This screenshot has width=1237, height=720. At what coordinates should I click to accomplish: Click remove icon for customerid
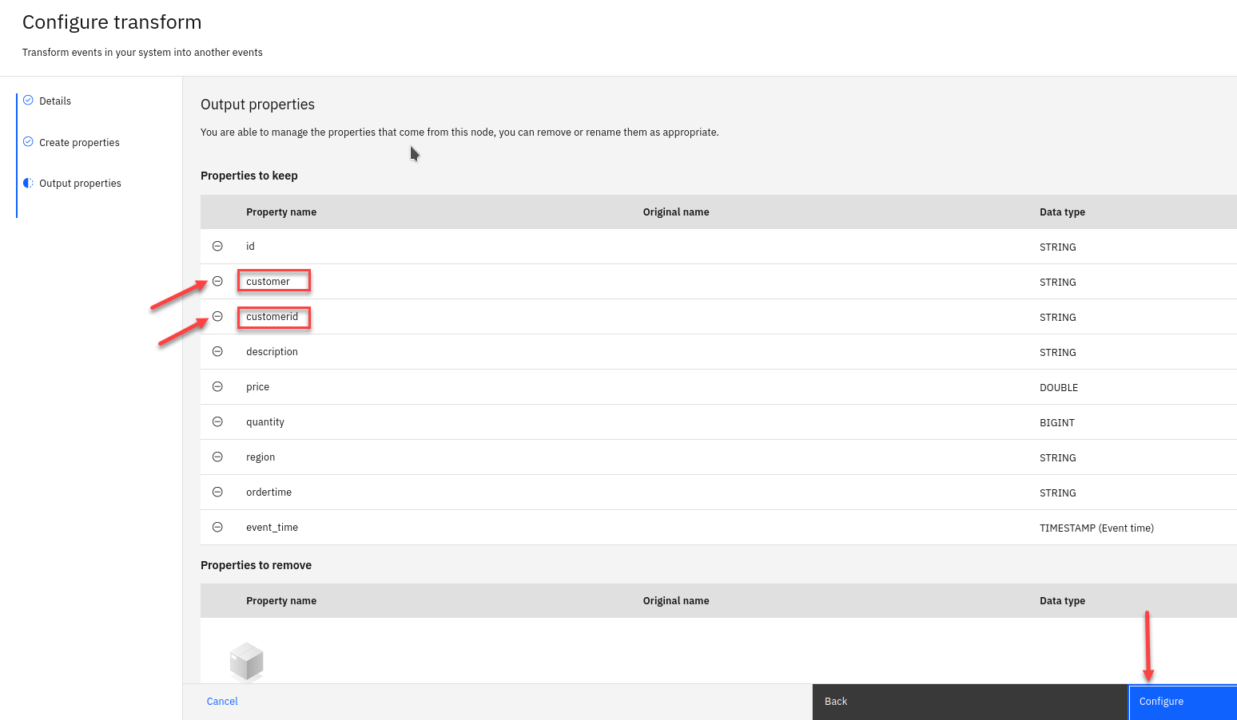[217, 316]
